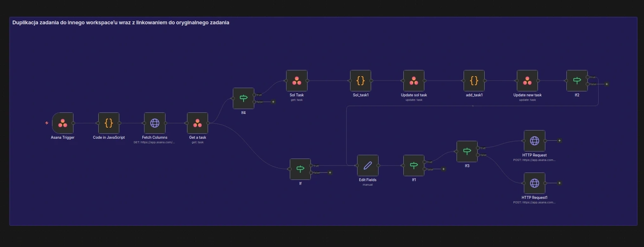This screenshot has width=644, height=247.
Task: Open the HTTP Request1 globe node
Action: [534, 183]
